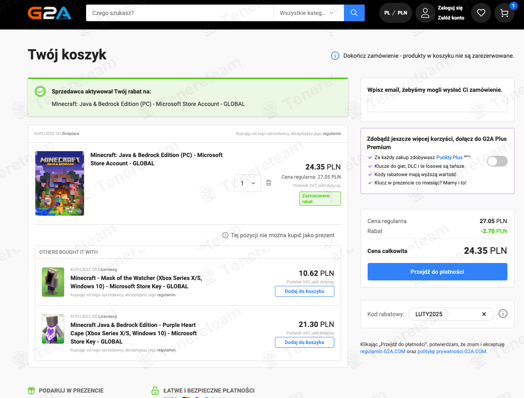Click Załóż konto link
The width and height of the screenshot is (524, 398).
pos(451,18)
